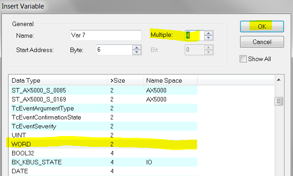Pick the BOOL32 data type row
The height and width of the screenshot is (176, 293).
point(104,153)
